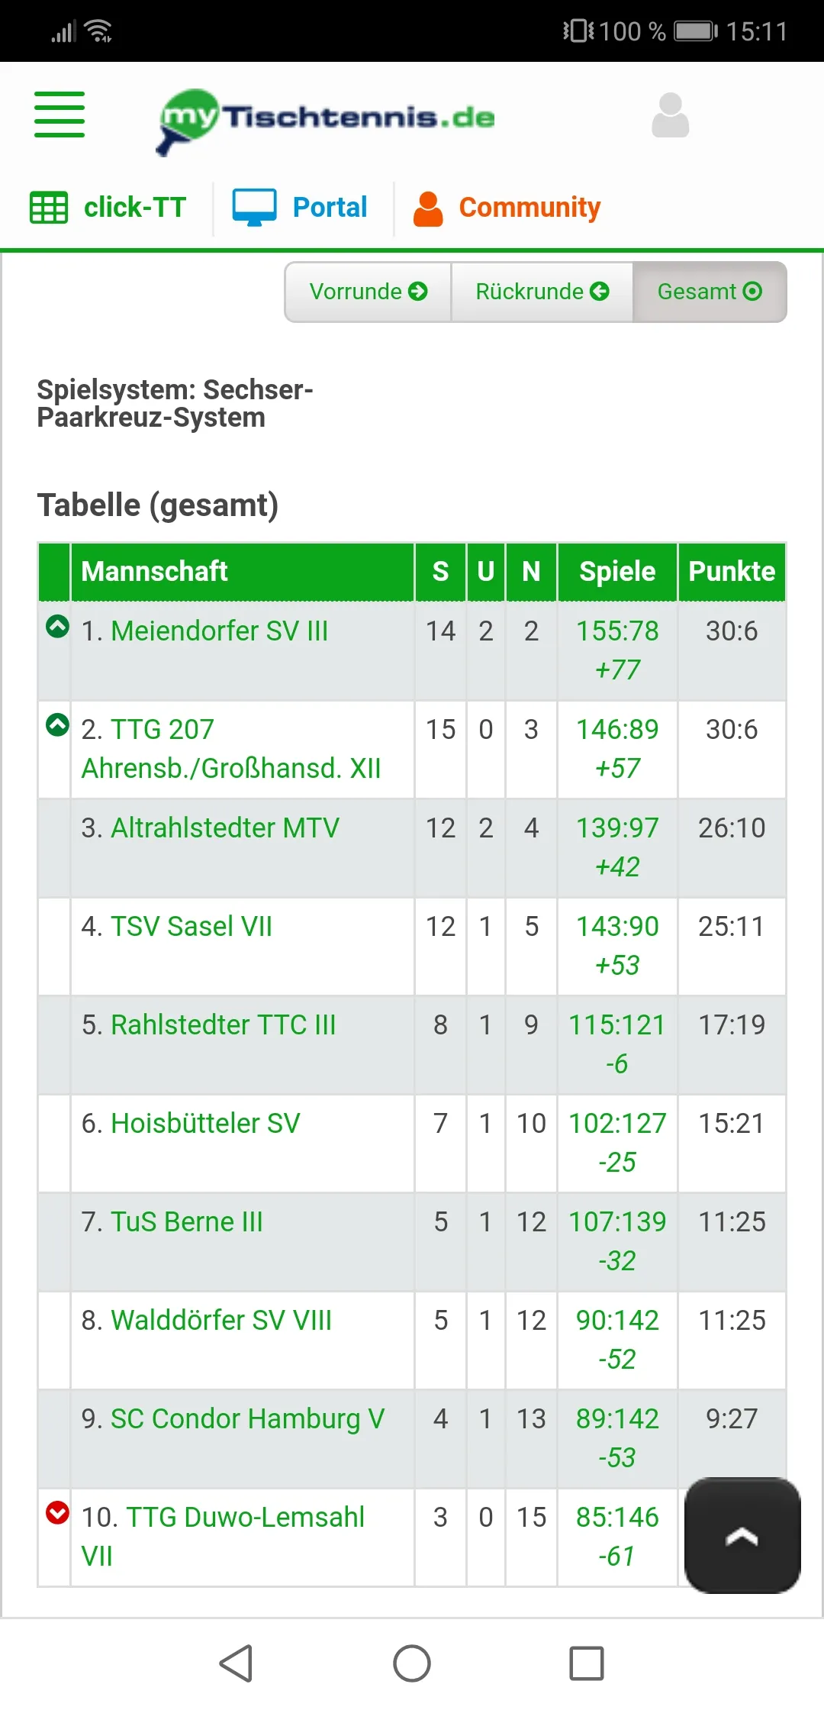The image size is (824, 1710).
Task: Open the Gesamt target icon
Action: tap(752, 291)
